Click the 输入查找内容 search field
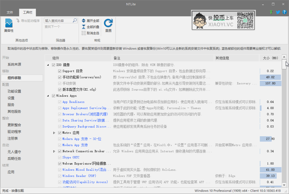Screen dimensions: 289x194 click(x=58, y=21)
